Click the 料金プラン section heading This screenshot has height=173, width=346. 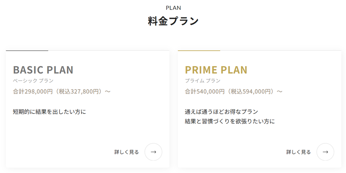(x=173, y=21)
